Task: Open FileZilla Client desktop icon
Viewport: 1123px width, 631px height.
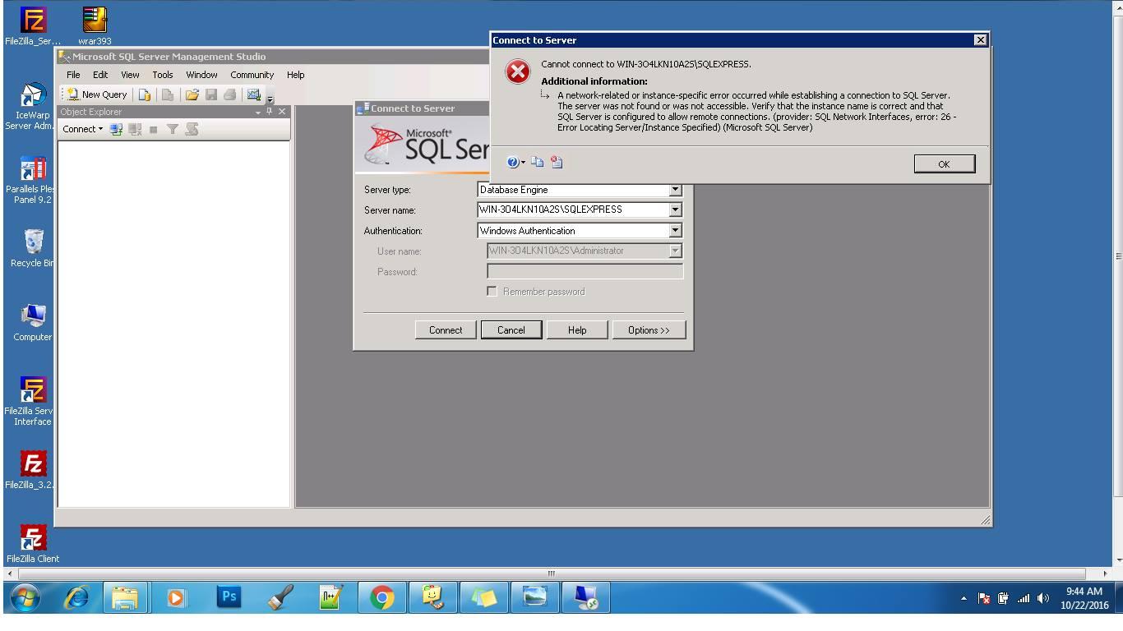Action: click(x=33, y=544)
